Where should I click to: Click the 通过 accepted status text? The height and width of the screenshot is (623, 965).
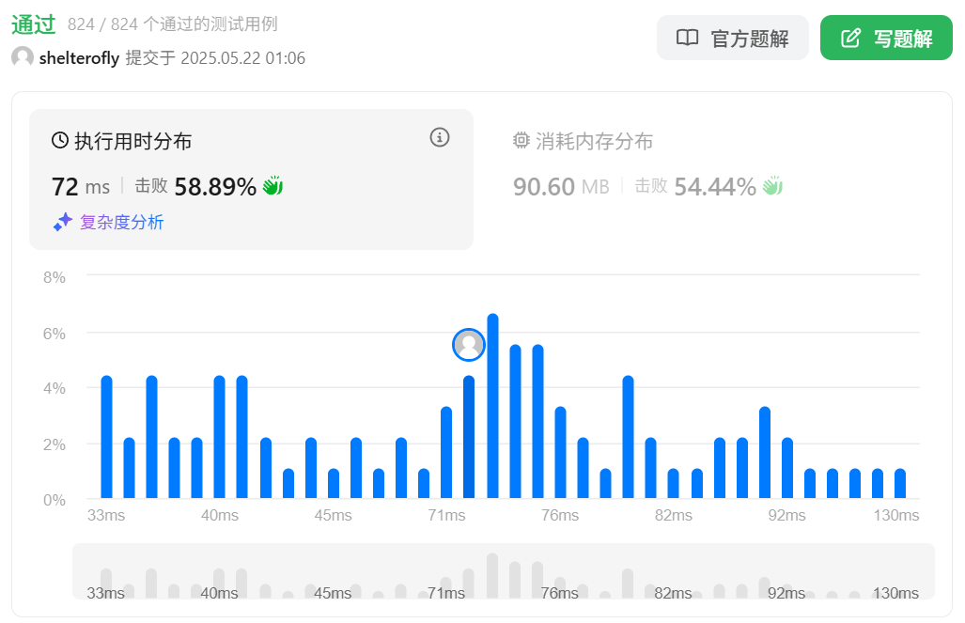point(33,24)
